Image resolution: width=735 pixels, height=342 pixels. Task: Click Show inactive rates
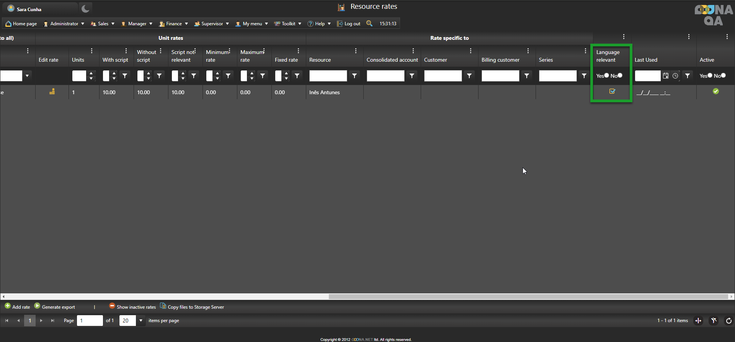coord(132,307)
